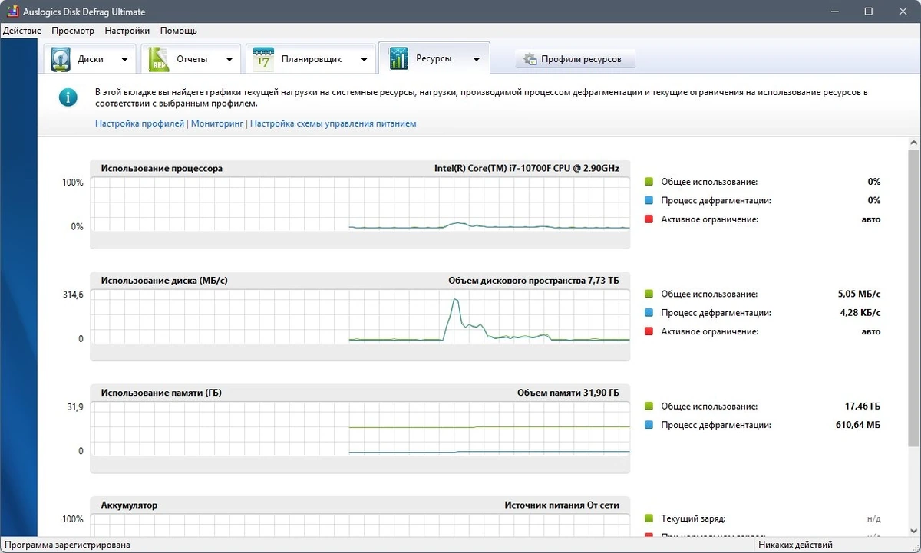Expand the Отчеты tab dropdown arrow
Viewport: 921px width, 553px height.
point(229,59)
